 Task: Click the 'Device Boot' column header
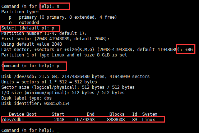tap(23, 114)
